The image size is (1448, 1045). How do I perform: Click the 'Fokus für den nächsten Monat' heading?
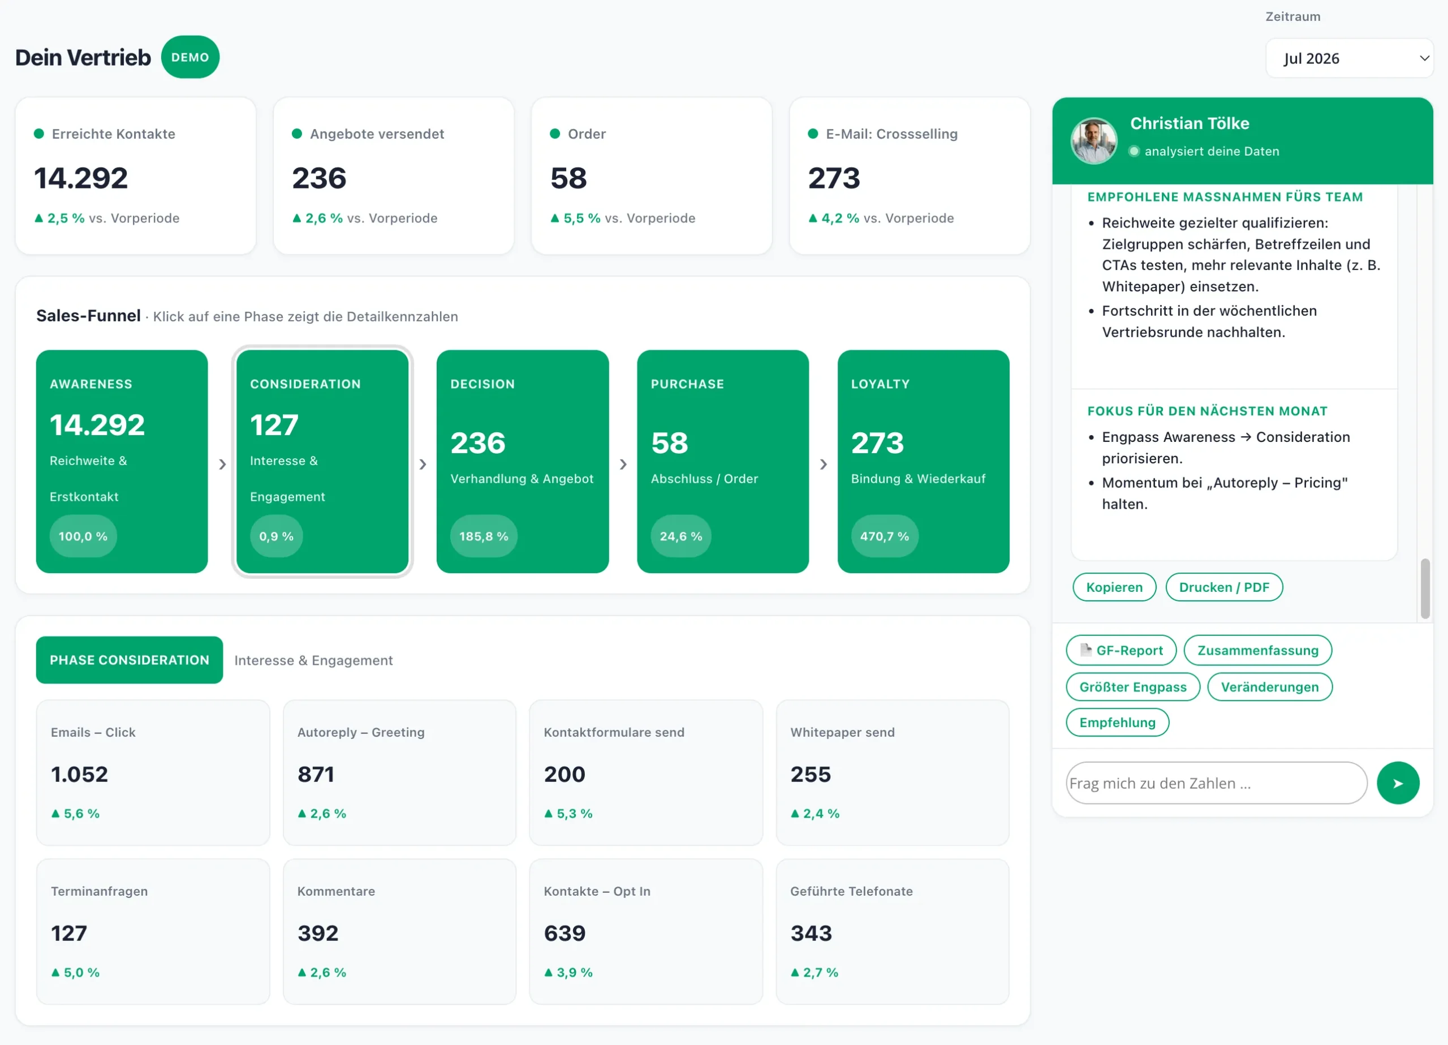pos(1207,411)
